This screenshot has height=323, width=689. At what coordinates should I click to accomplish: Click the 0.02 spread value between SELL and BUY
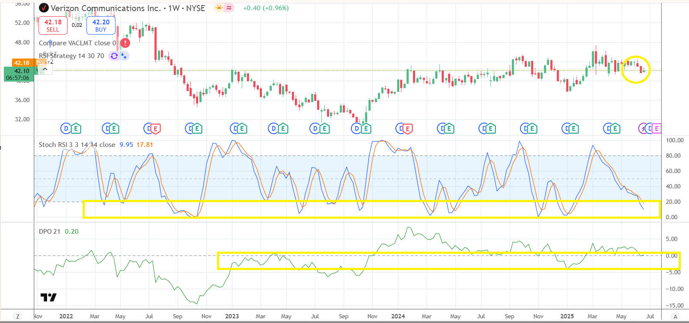coord(77,25)
